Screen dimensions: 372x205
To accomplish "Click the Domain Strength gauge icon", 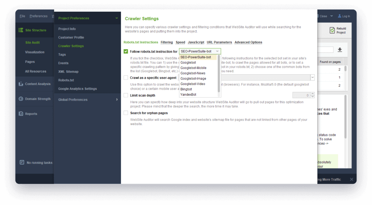I will (x=21, y=99).
